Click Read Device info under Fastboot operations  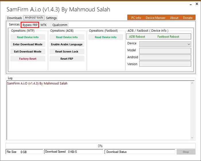(x=106, y=37)
